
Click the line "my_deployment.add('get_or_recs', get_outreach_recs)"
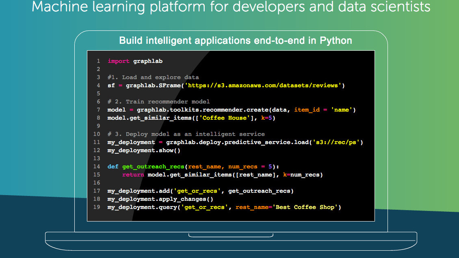click(201, 191)
